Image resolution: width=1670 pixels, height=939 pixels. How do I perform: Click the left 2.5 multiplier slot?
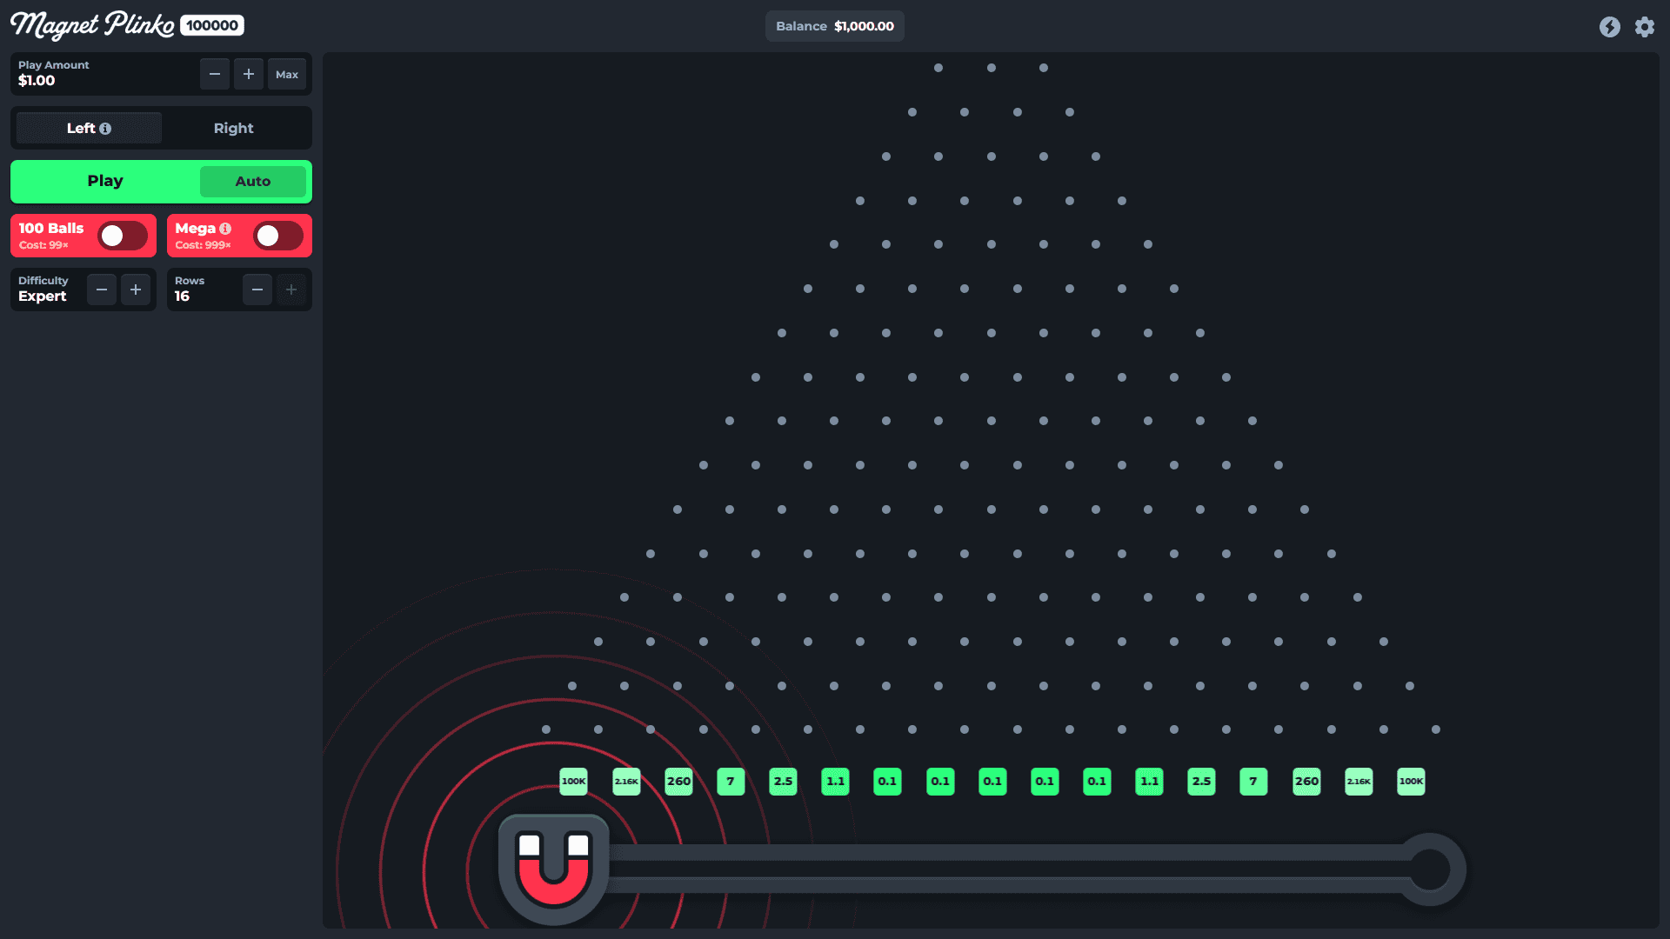point(783,782)
